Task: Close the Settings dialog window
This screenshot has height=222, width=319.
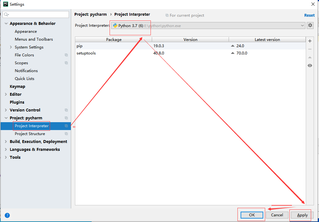Action: [313, 4]
